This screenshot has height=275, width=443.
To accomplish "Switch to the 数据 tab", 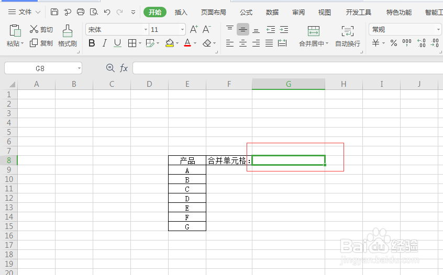I will 272,12.
